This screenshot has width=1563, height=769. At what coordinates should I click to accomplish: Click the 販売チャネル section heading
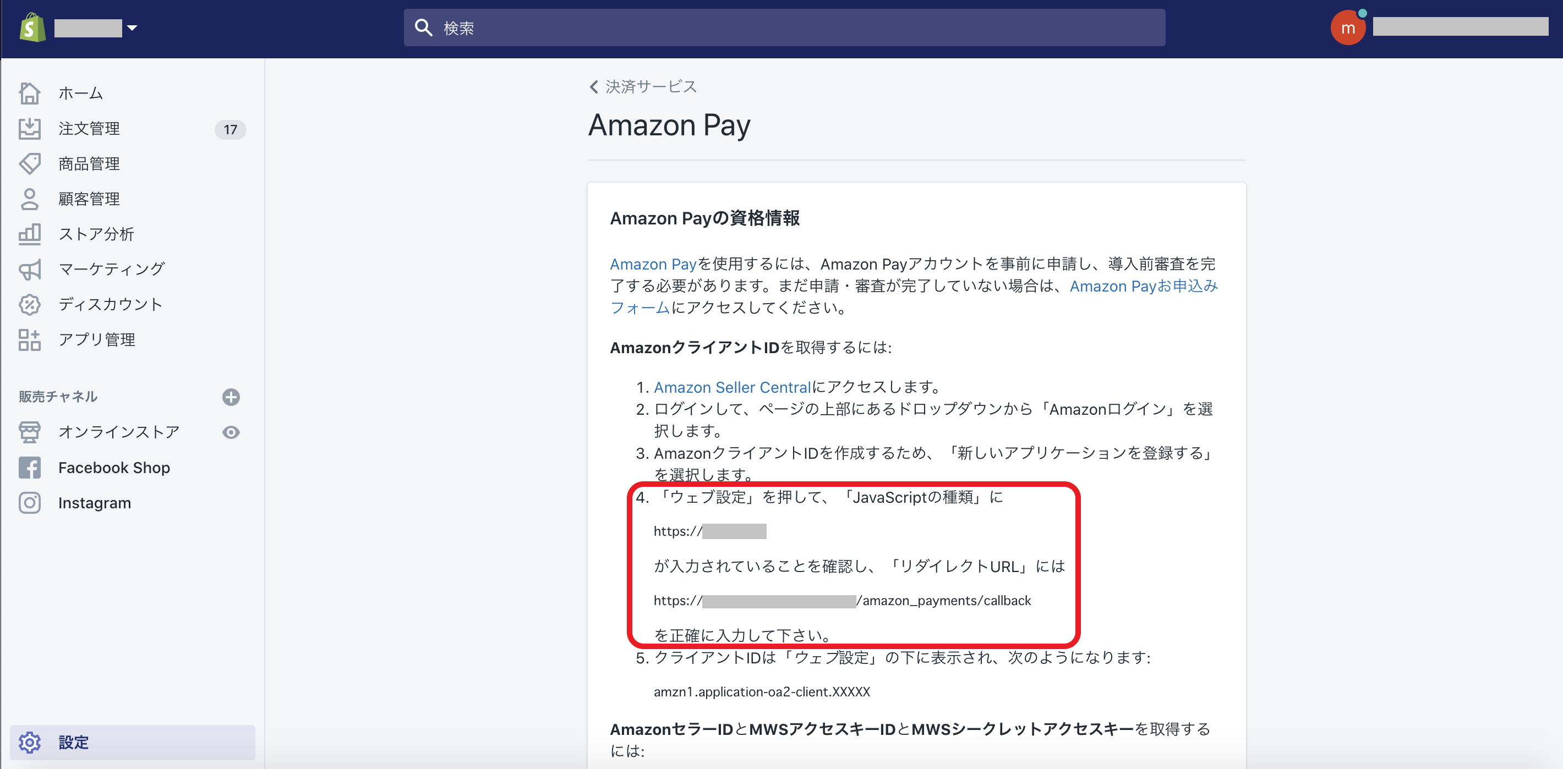(58, 397)
